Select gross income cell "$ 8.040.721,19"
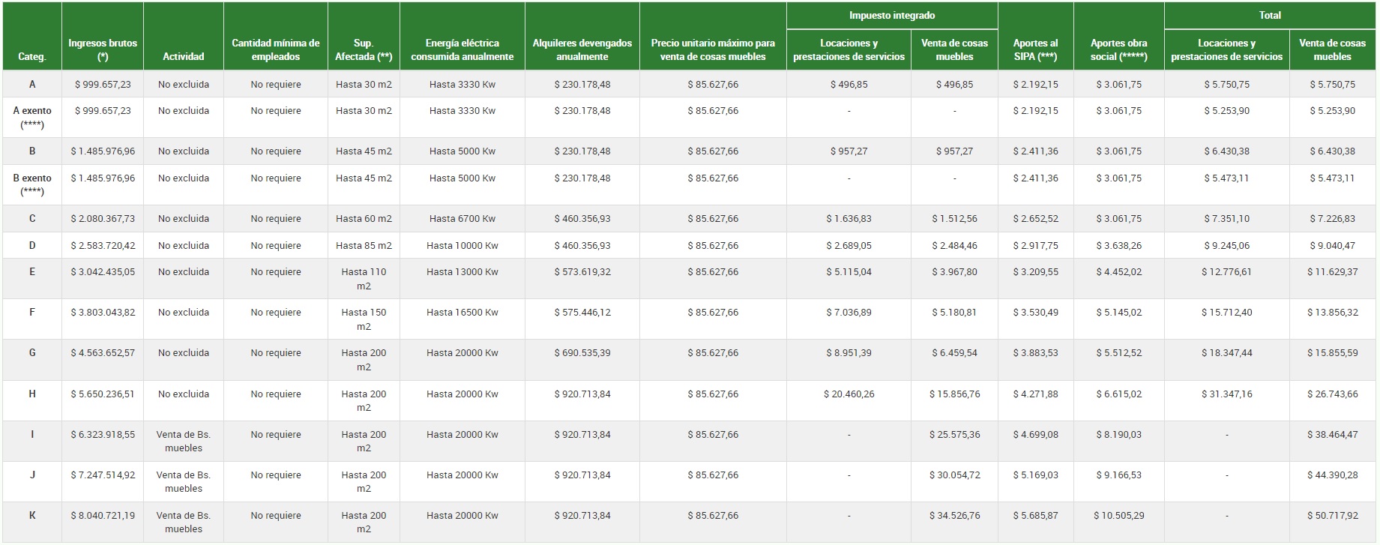This screenshot has width=1380, height=545. click(103, 516)
